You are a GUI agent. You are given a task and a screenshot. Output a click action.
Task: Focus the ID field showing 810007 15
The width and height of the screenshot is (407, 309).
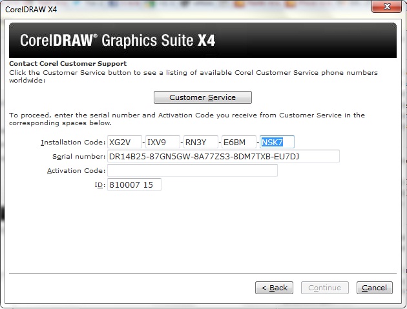pos(134,185)
